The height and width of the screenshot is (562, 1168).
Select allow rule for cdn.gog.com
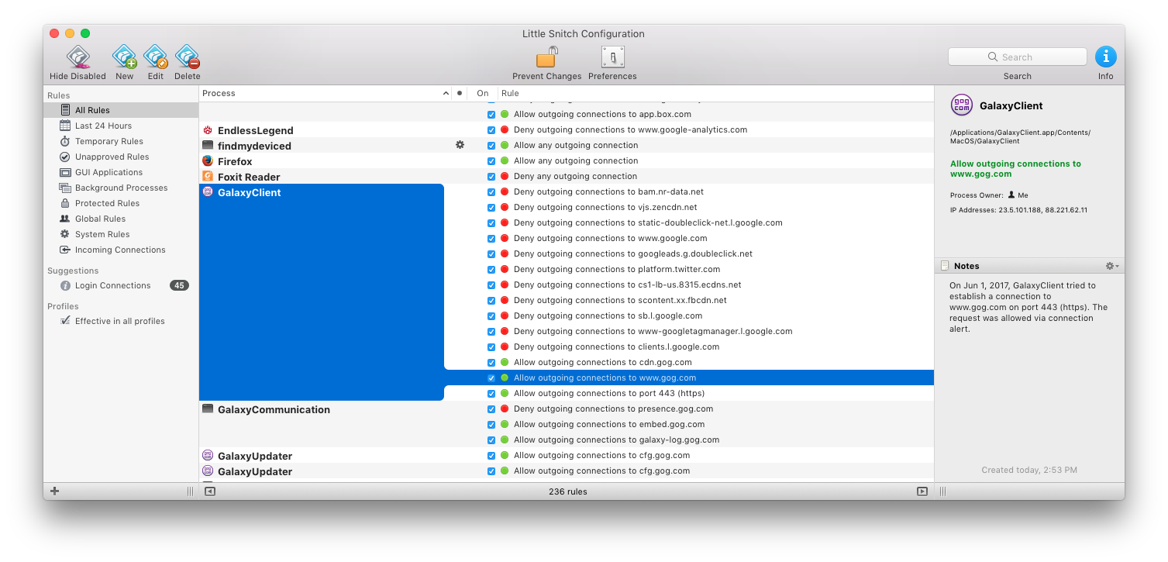(x=602, y=362)
